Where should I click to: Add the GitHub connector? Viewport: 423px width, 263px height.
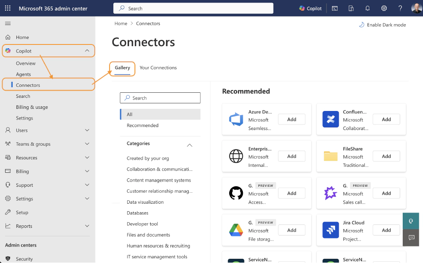pos(291,194)
